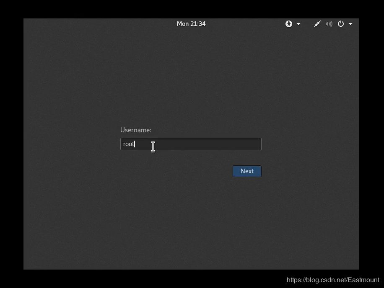The image size is (384, 288).
Task: Expand the system menu dropdown arrow
Action: tap(350, 24)
